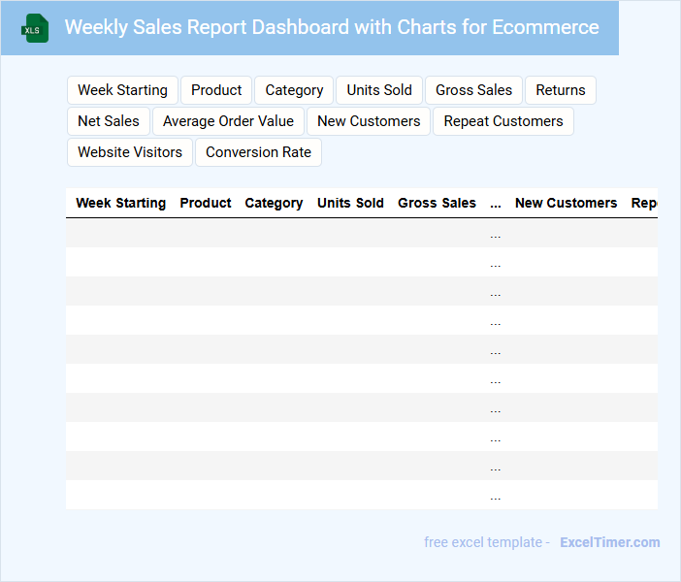Screen dimensions: 681x582
Task: Select the Category tag button
Action: point(294,90)
